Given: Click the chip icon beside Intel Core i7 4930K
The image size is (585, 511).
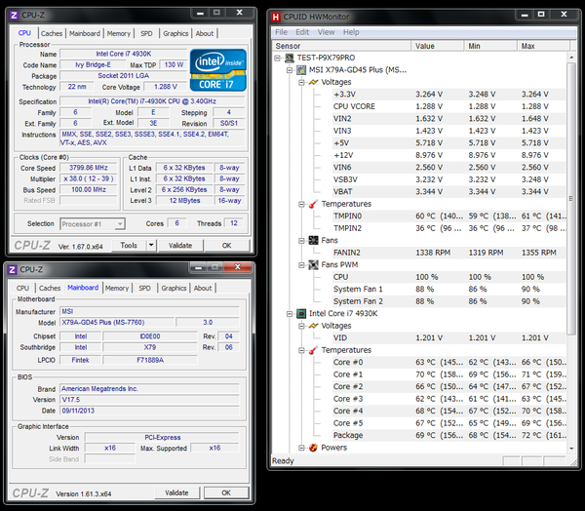Looking at the screenshot, I should pyautogui.click(x=301, y=314).
